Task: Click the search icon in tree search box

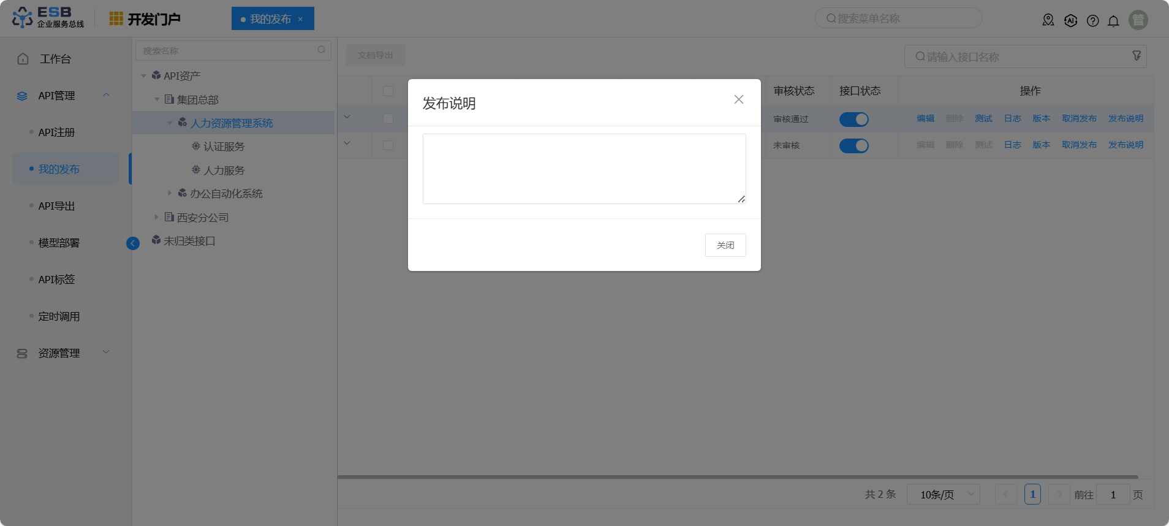Action: coord(321,50)
